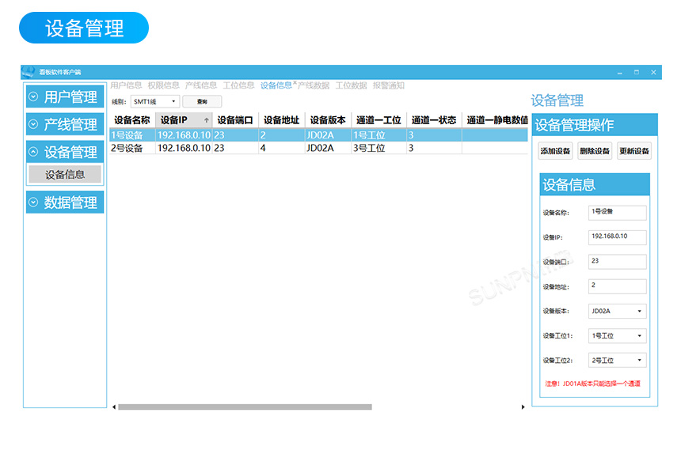The height and width of the screenshot is (450, 681).
Task: Click the 设备IP input field
Action: pyautogui.click(x=618, y=237)
